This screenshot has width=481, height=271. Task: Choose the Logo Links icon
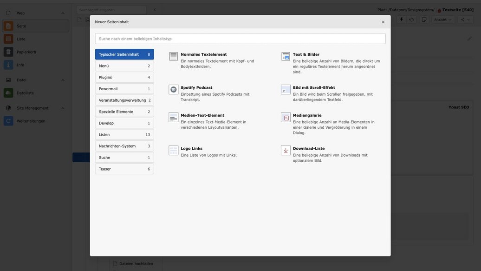point(173,150)
